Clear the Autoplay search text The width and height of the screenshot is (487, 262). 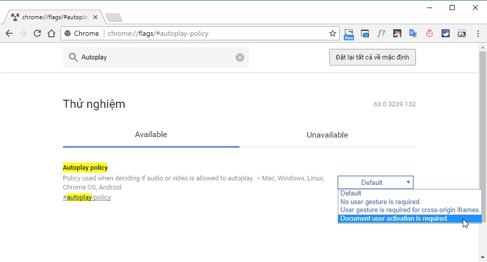click(240, 57)
